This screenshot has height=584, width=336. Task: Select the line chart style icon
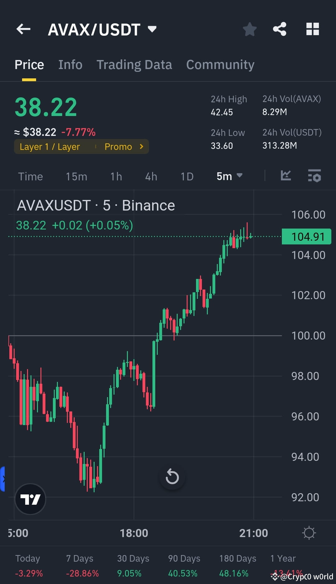(286, 176)
